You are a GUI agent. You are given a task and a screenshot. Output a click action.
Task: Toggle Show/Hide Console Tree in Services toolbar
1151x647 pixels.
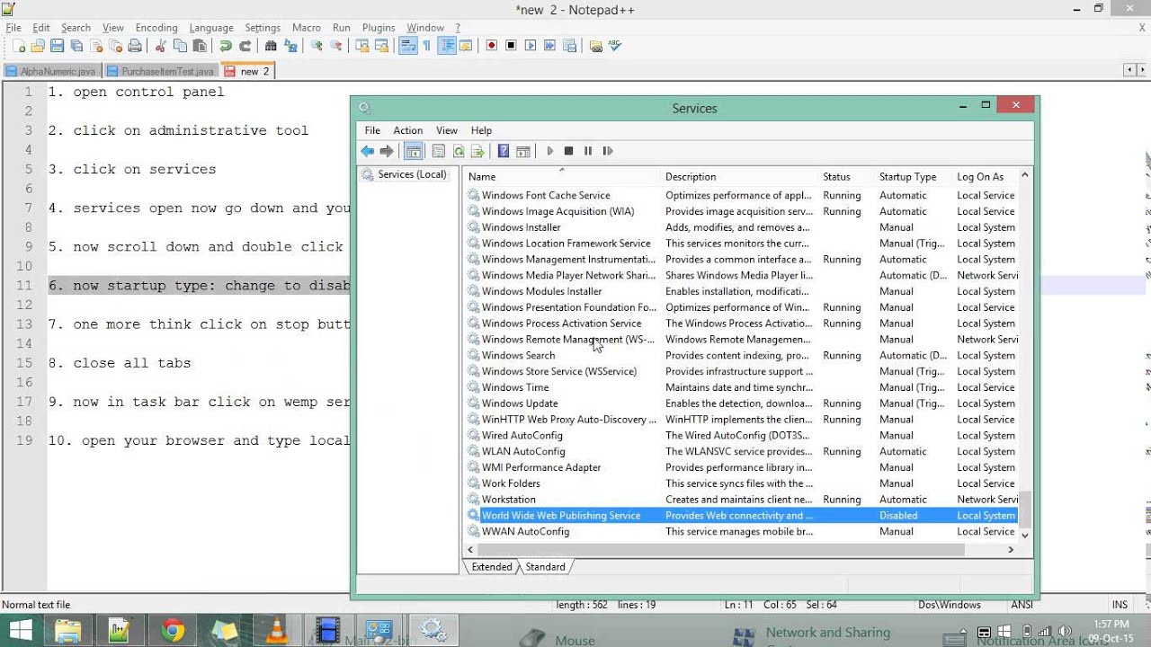pos(414,151)
